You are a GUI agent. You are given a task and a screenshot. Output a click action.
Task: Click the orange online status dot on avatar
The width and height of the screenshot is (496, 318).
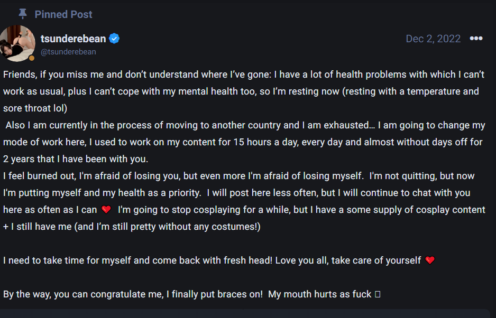pyautogui.click(x=32, y=58)
